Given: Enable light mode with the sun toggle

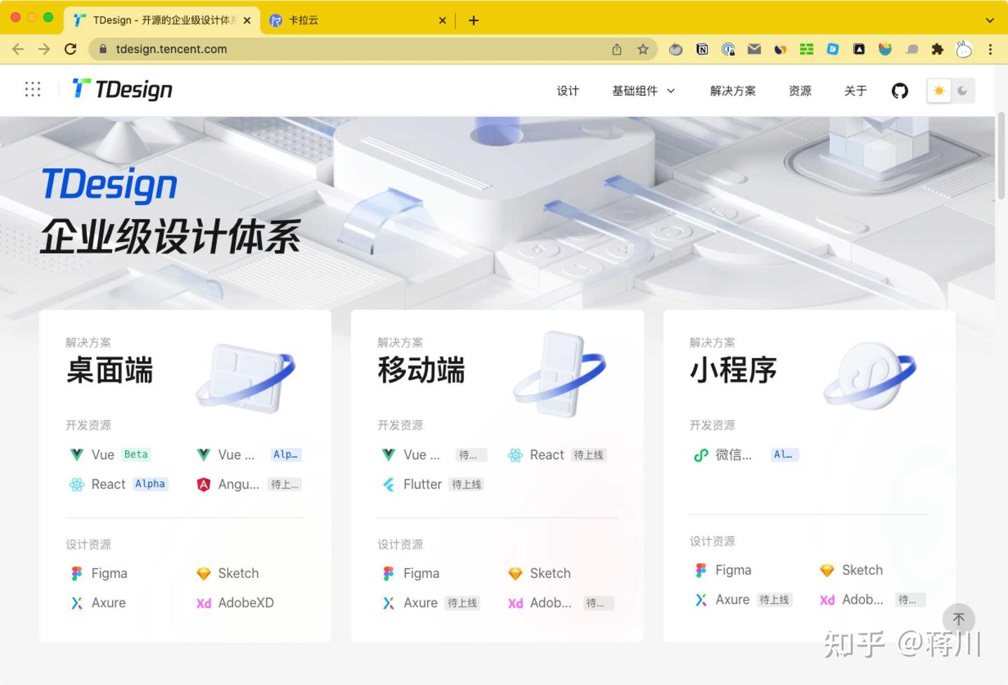Looking at the screenshot, I should pyautogui.click(x=938, y=90).
